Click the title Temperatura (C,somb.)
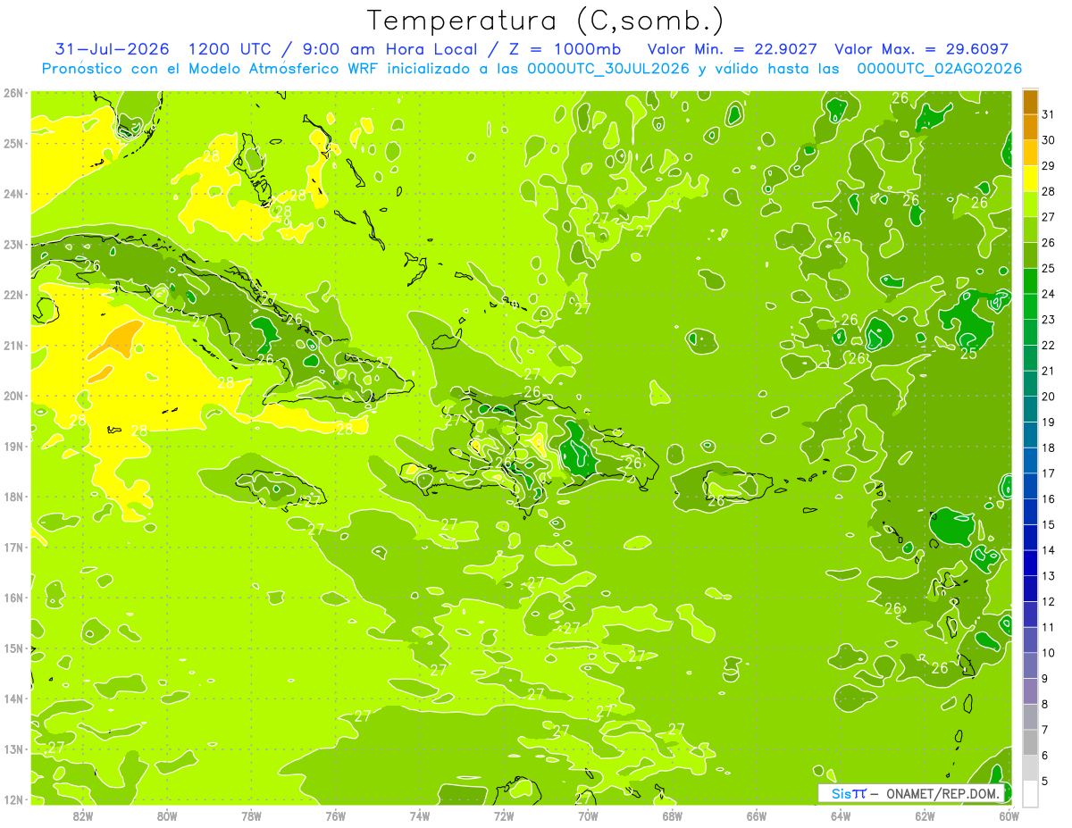The height and width of the screenshot is (828, 1072). pyautogui.click(x=546, y=21)
